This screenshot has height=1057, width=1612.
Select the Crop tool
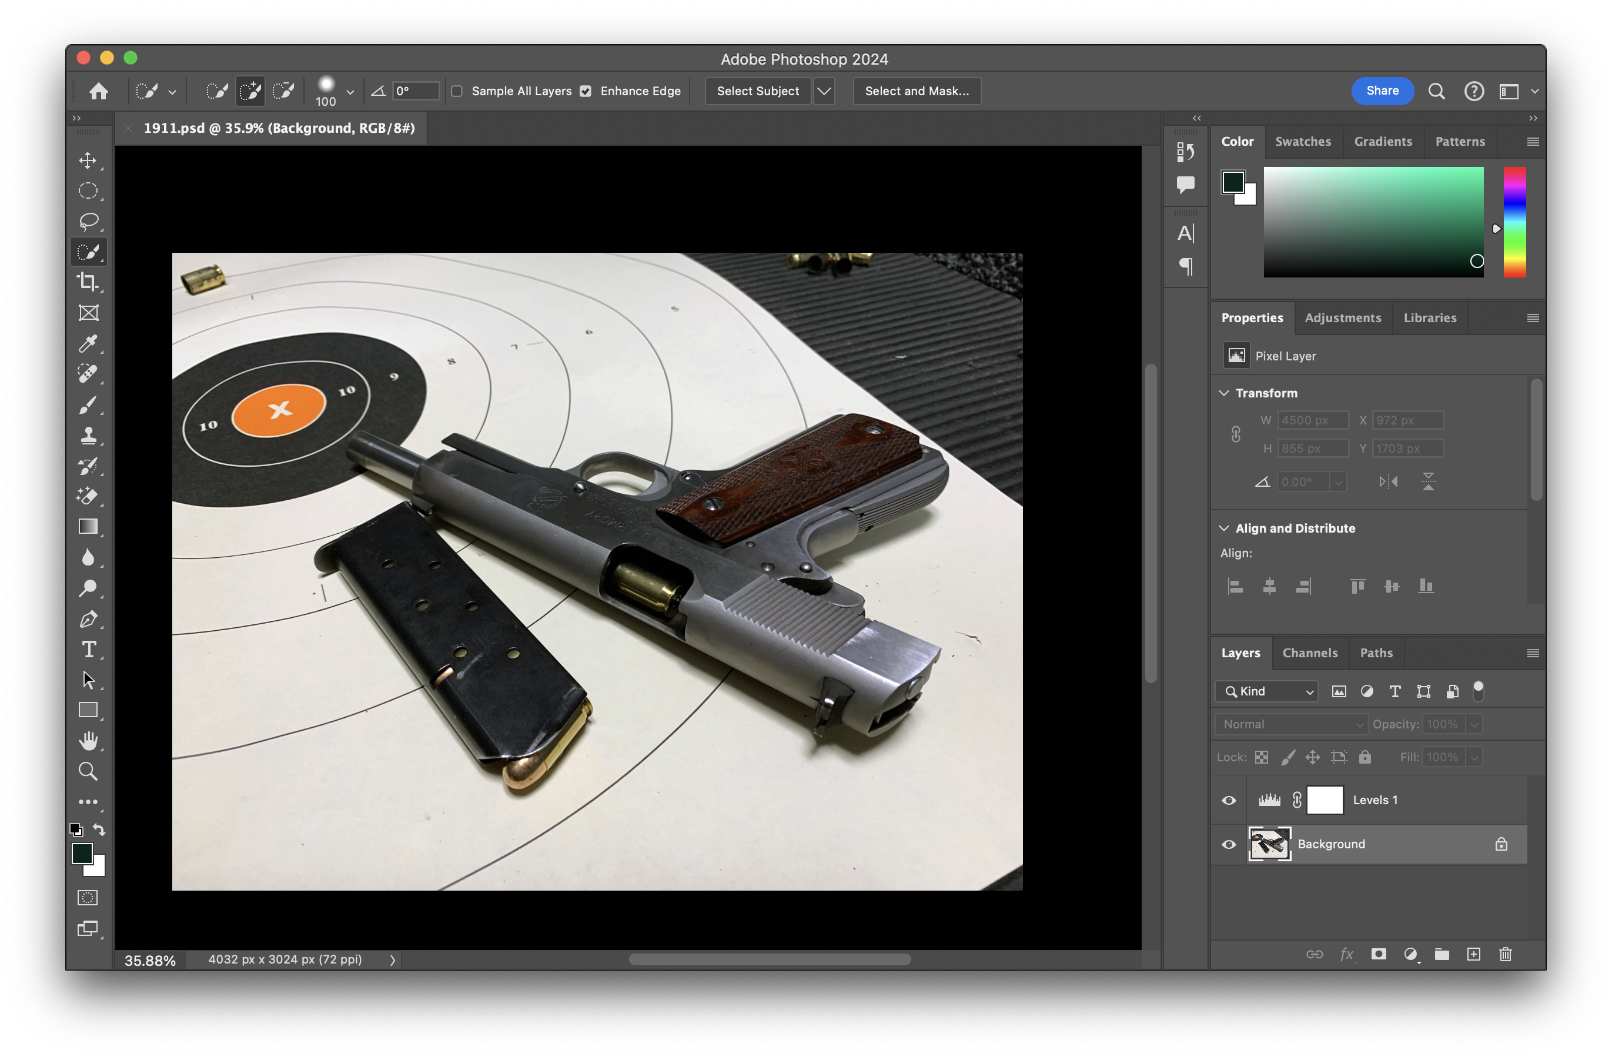88,282
